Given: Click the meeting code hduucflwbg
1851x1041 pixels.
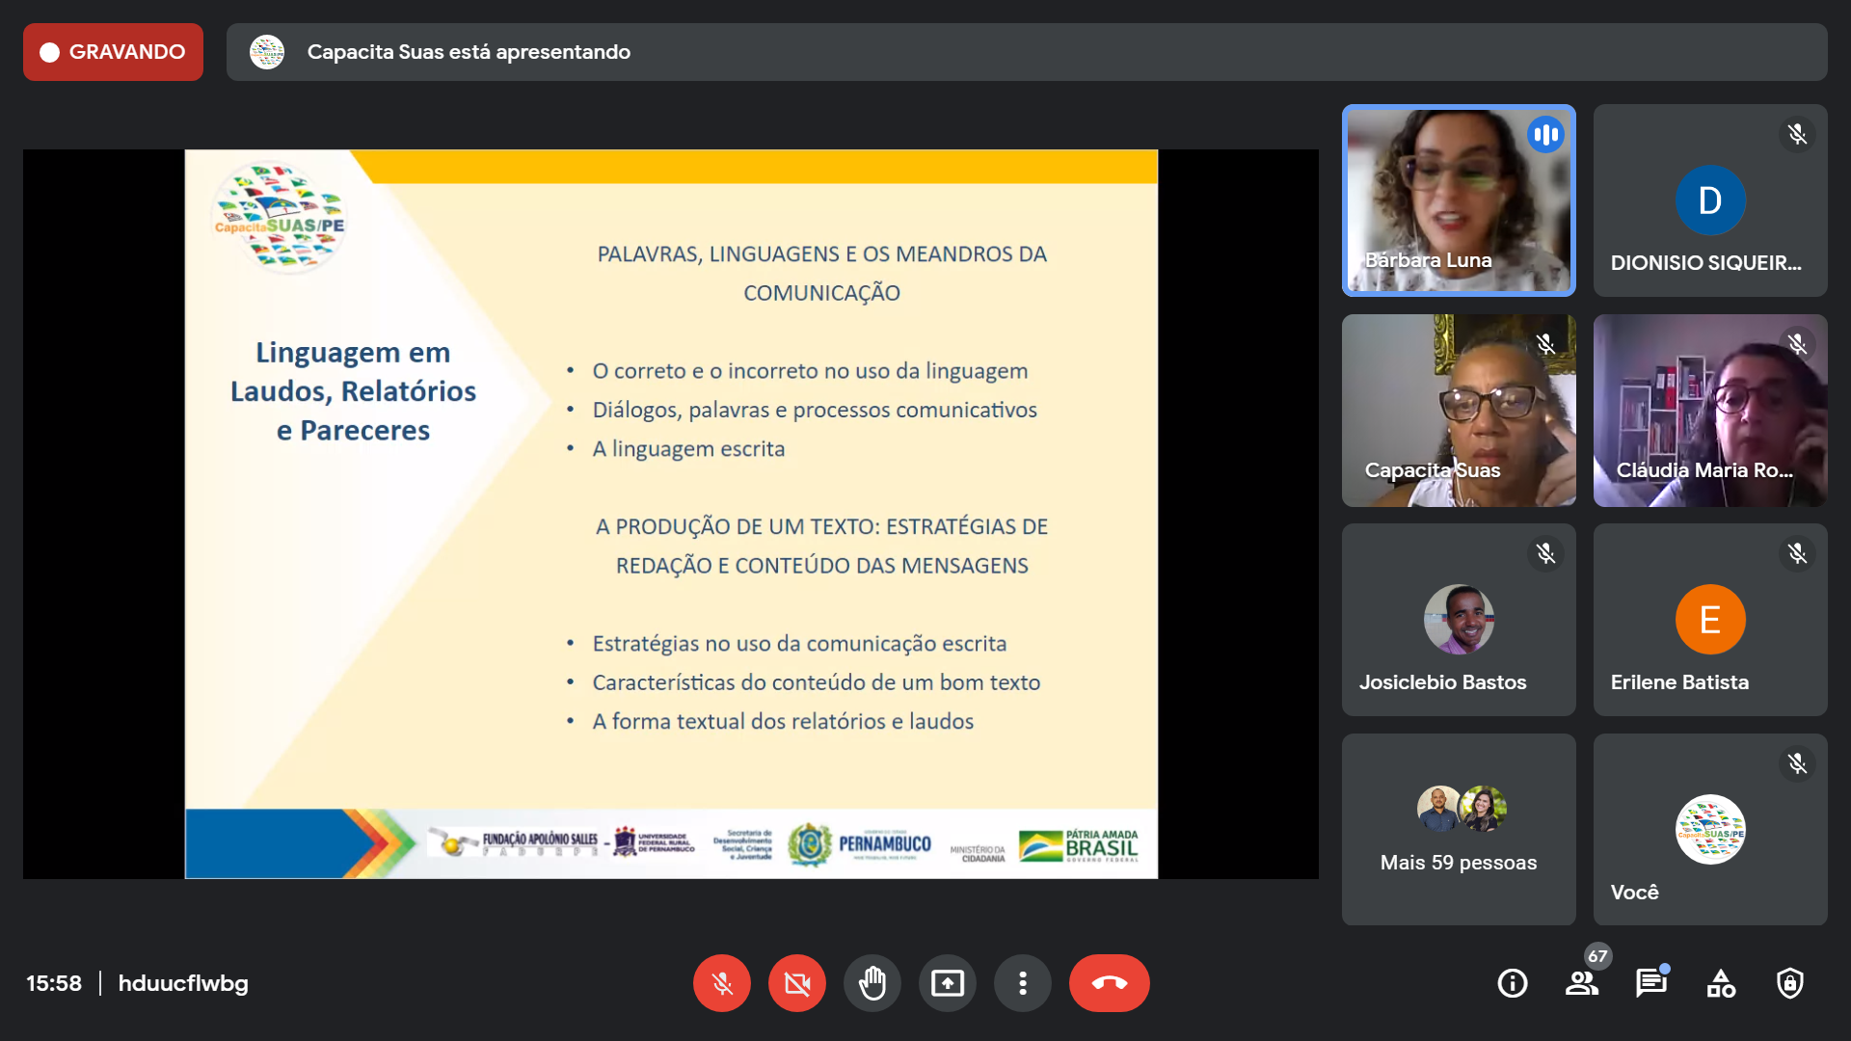Looking at the screenshot, I should click(x=183, y=983).
